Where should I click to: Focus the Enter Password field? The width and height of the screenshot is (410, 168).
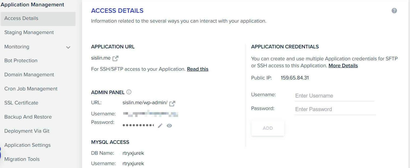[x=335, y=109]
